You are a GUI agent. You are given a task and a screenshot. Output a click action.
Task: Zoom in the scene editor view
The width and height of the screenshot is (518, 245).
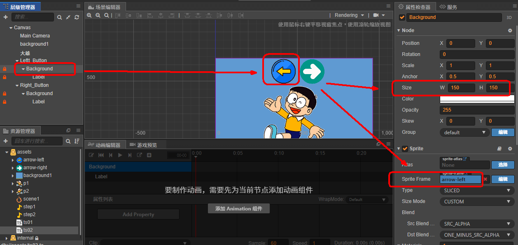(89, 15)
